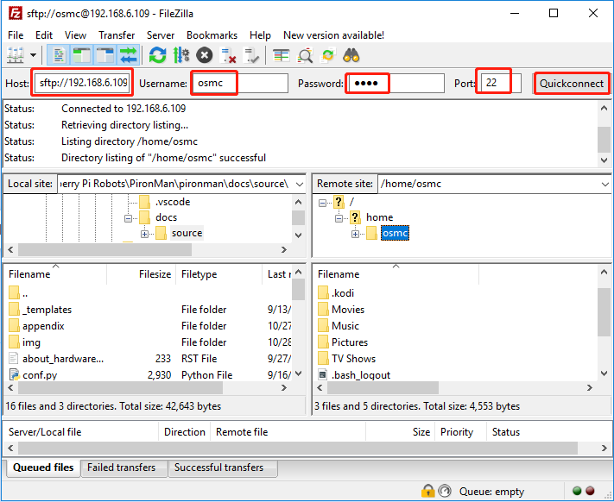The image size is (614, 502).
Task: Select conf.py local file
Action: [x=40, y=375]
